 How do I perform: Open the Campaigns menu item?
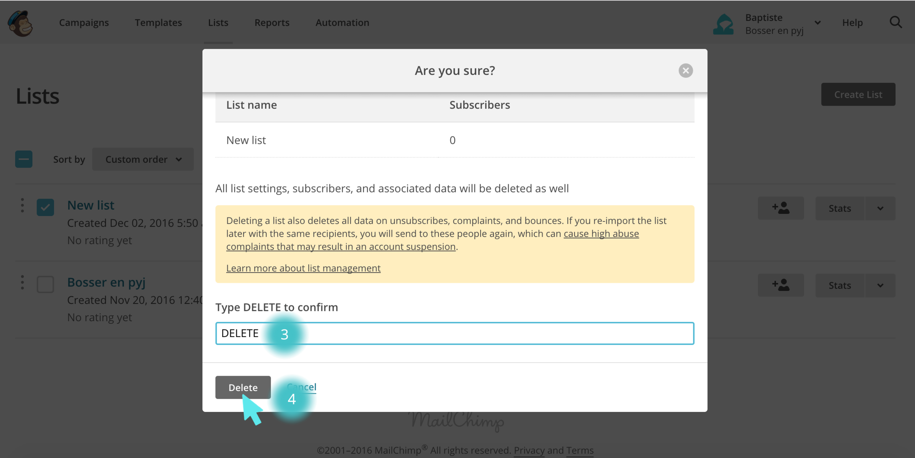84,23
